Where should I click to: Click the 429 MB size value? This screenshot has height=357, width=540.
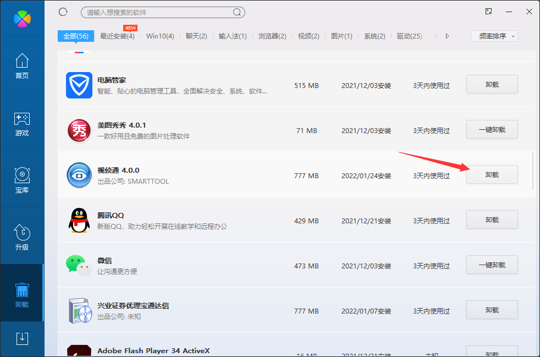pyautogui.click(x=306, y=221)
